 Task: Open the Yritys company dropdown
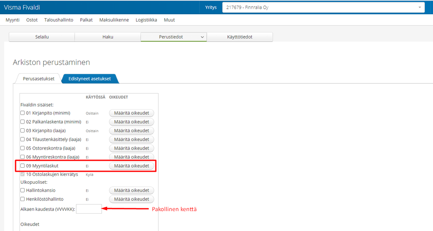tap(323, 7)
